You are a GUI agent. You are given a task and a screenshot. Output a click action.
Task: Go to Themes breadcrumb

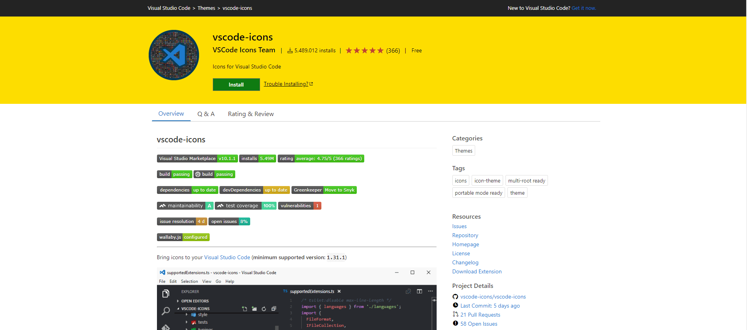(206, 8)
